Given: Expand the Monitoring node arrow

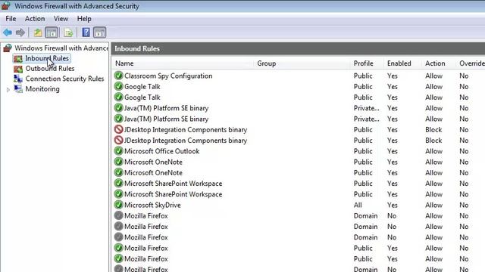Looking at the screenshot, I should click(8, 90).
